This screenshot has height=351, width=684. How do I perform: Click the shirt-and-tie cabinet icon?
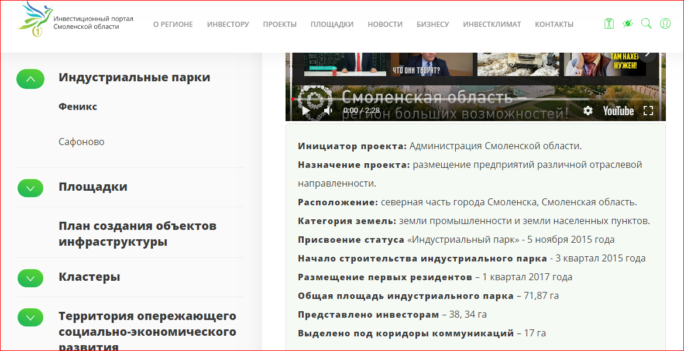click(609, 24)
